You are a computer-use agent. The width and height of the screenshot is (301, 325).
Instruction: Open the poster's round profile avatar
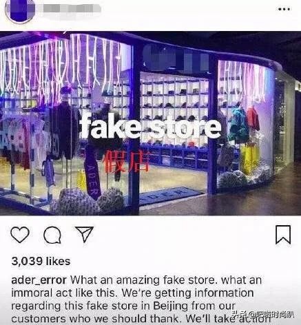point(20,11)
